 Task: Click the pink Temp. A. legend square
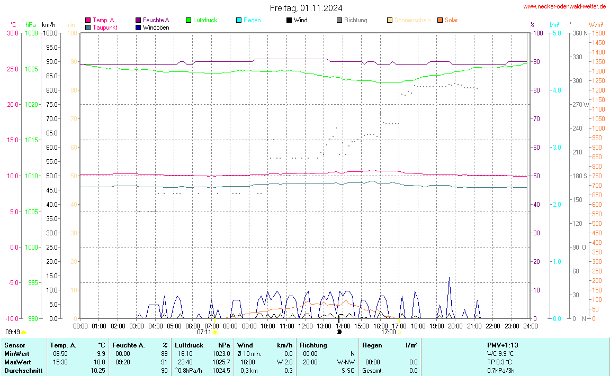pyautogui.click(x=88, y=20)
